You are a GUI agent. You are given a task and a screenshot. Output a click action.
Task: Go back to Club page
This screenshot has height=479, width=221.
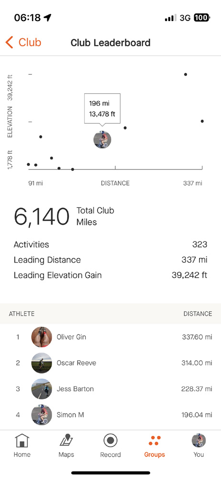coord(23,43)
